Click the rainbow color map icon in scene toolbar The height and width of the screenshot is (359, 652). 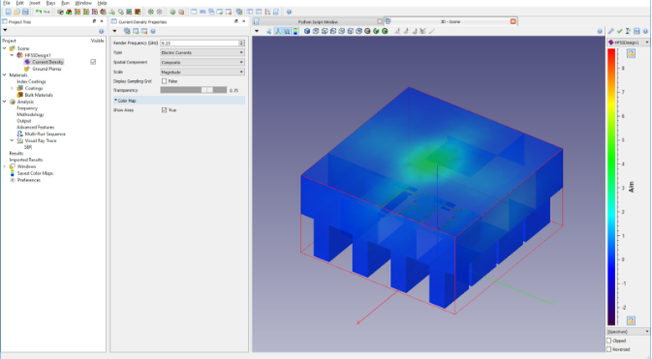(295, 31)
